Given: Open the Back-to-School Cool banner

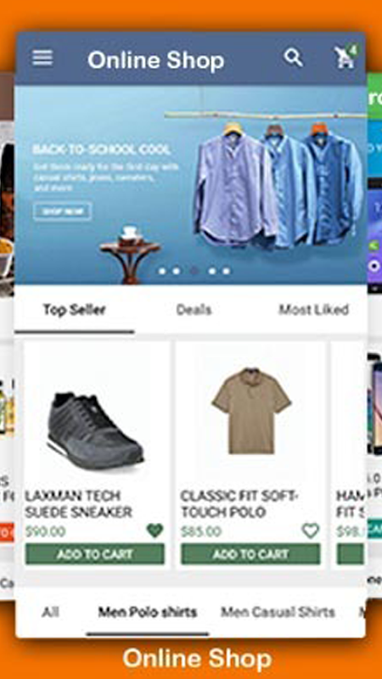Looking at the screenshot, I should coord(190,184).
